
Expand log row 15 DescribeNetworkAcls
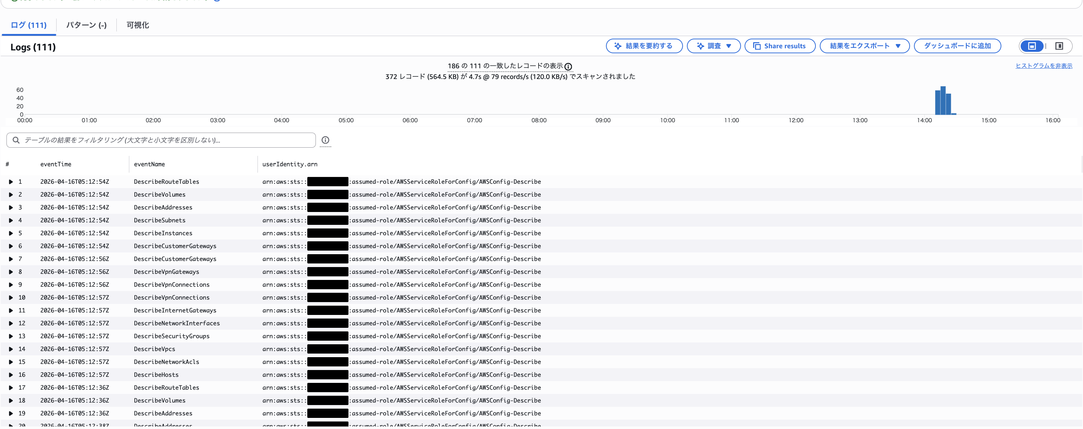[11, 362]
